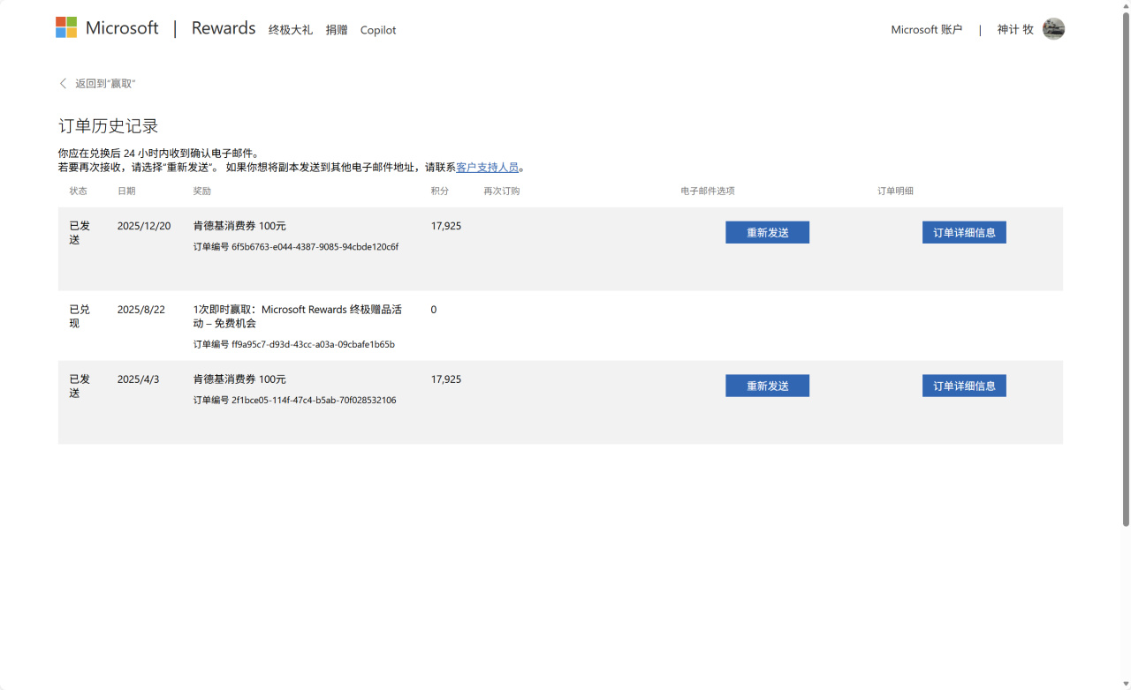Click the Microsoft logo icon

(x=66, y=27)
